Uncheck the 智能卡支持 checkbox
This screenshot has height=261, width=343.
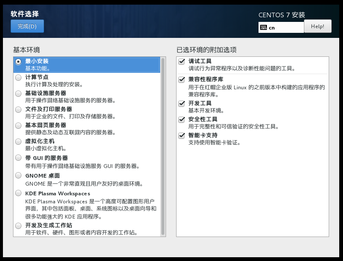[x=182, y=136]
